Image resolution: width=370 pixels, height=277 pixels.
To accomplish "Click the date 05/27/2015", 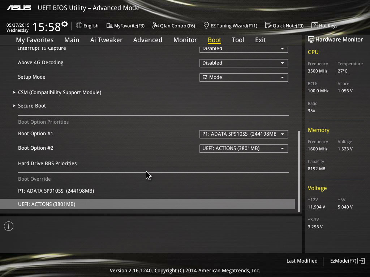I will point(18,25).
